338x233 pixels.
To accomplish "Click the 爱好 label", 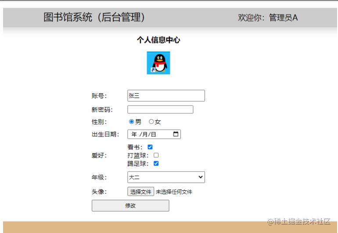I will (99, 156).
